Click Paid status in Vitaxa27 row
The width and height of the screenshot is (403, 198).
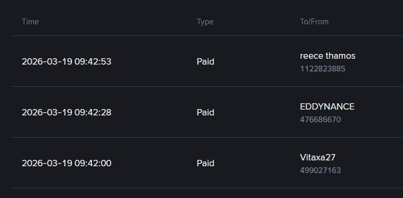tap(205, 164)
